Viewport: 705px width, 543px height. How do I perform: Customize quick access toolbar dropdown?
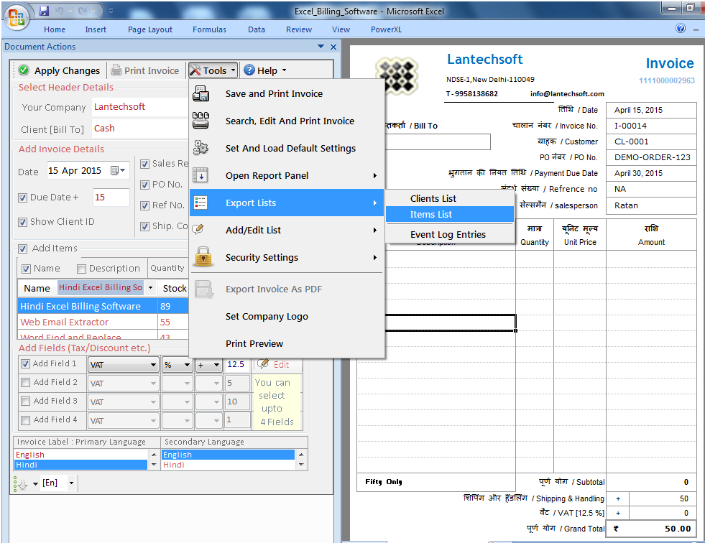pos(111,11)
